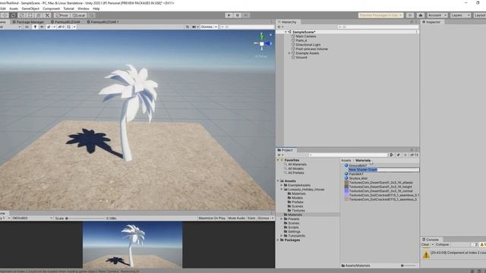Screen dimensions: 486x273
Task: Click the Step frame button
Action: 246,15
